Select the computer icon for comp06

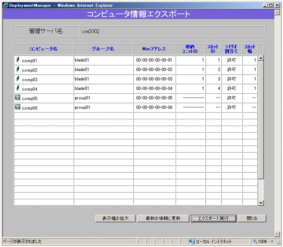click(x=18, y=107)
